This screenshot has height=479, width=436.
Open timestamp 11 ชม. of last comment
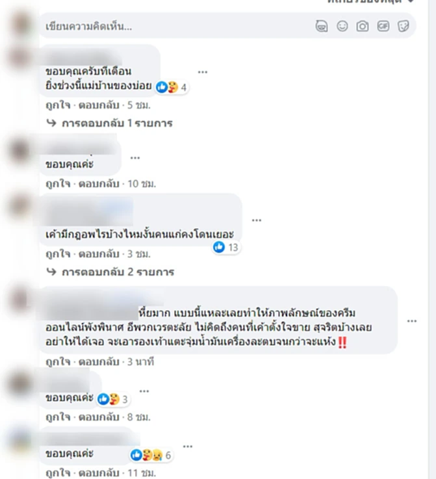tap(142, 473)
